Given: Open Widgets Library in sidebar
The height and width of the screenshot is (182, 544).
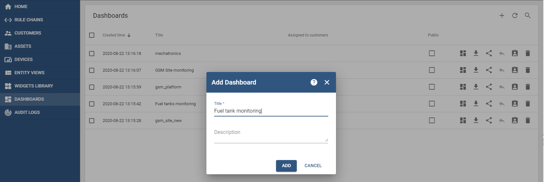Looking at the screenshot, I should click(x=34, y=86).
